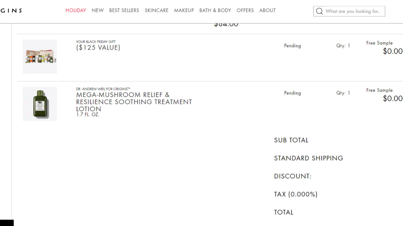This screenshot has width=403, height=226.
Task: Open the Offers menu
Action: point(245,10)
